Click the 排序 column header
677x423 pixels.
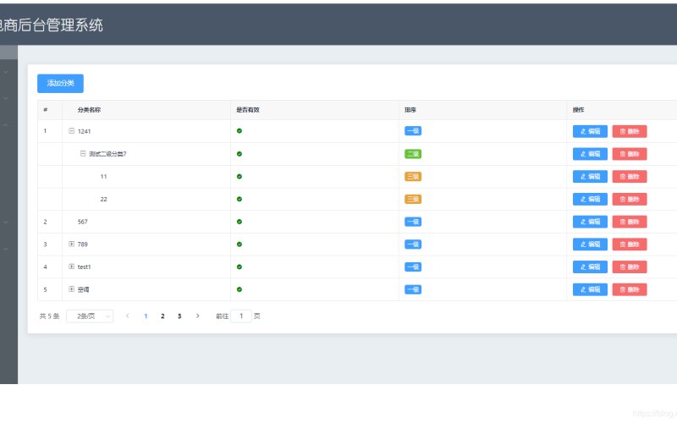pos(410,110)
